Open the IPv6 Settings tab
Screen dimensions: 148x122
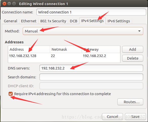click(x=119, y=21)
